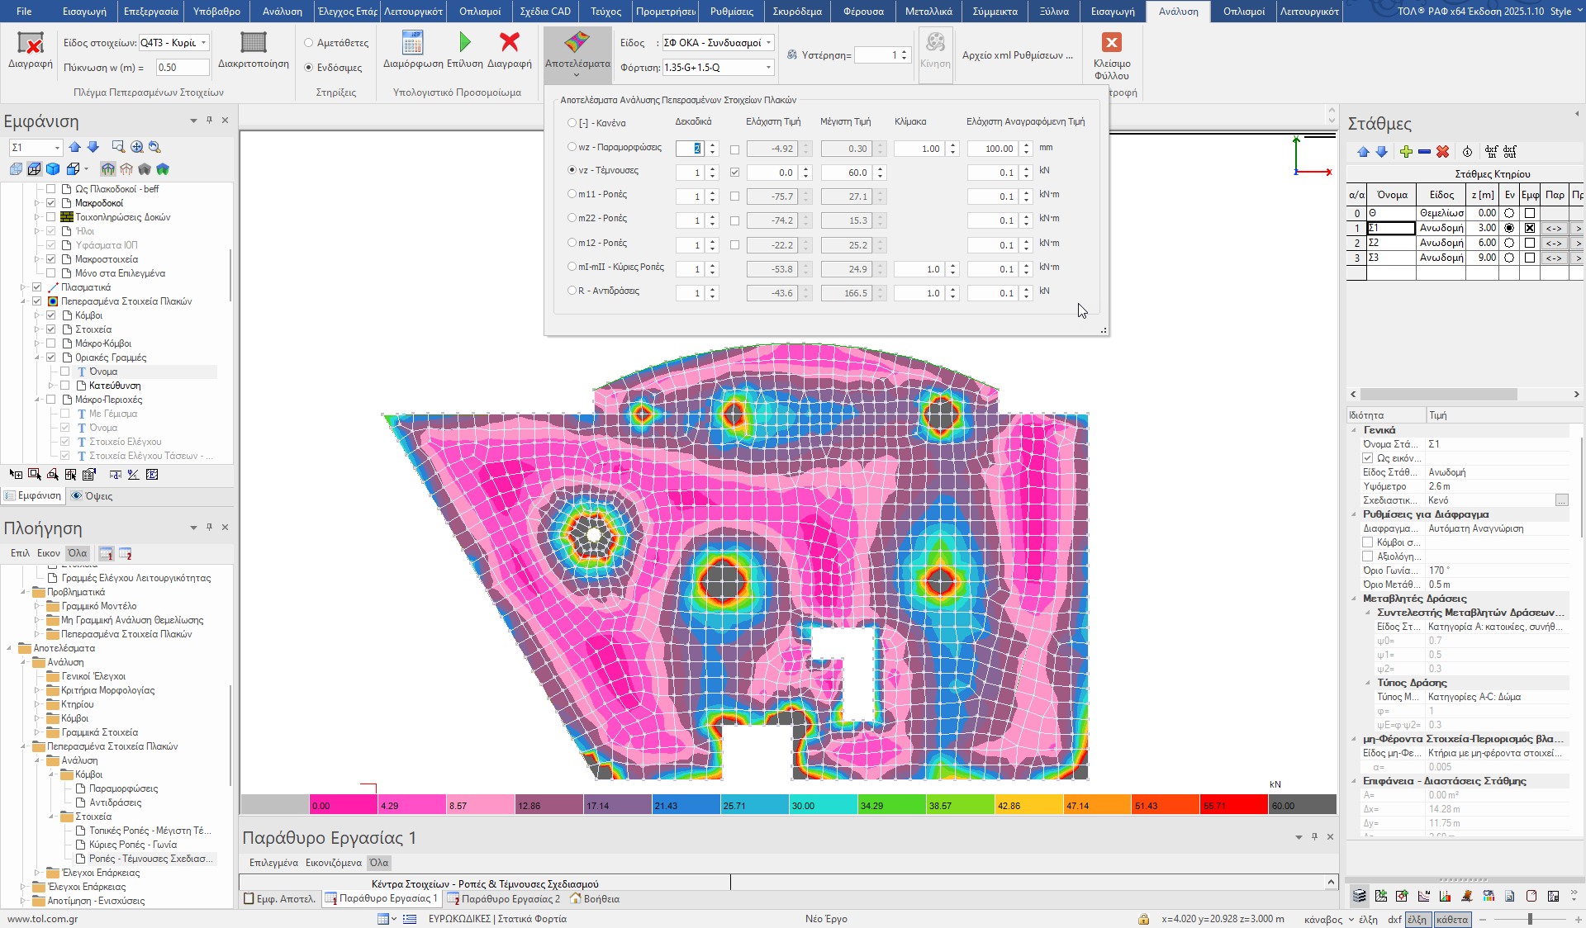Open the Διαμόρφωση calculator icon
The height and width of the screenshot is (928, 1586).
pos(412,42)
